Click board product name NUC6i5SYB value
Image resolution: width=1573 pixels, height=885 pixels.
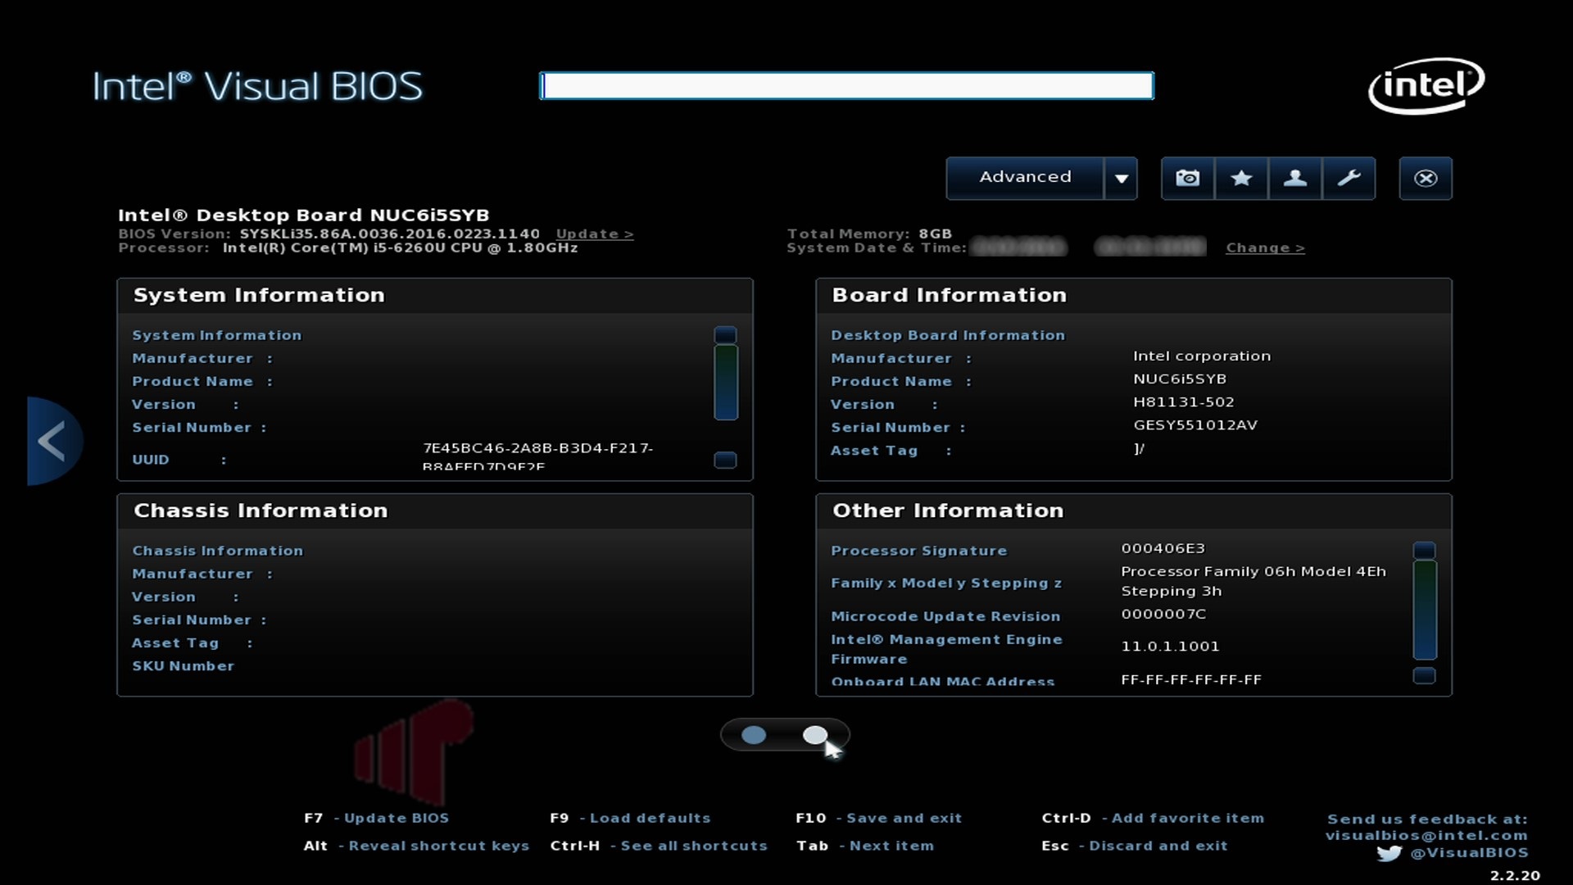(1180, 379)
